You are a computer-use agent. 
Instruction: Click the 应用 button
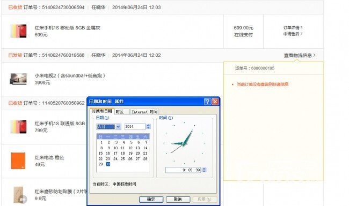205,200
